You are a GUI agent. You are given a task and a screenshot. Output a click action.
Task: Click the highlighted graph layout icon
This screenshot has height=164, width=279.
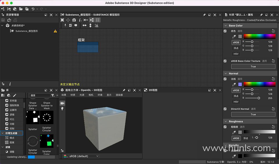pyautogui.click(x=92, y=20)
